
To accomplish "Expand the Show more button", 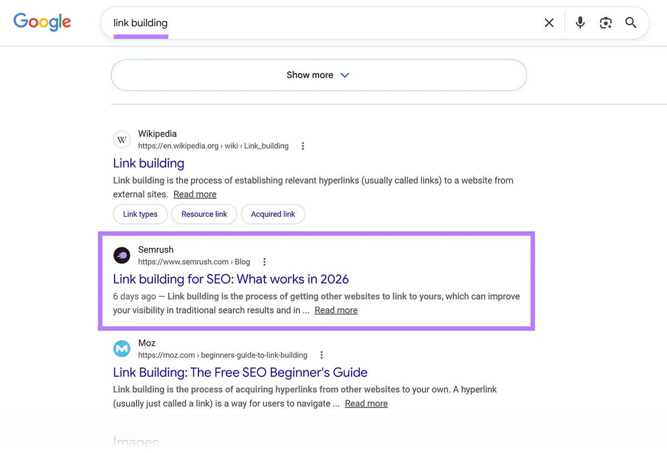I will point(319,75).
